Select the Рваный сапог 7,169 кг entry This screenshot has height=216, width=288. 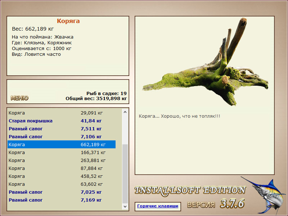pyautogui.click(x=62, y=200)
